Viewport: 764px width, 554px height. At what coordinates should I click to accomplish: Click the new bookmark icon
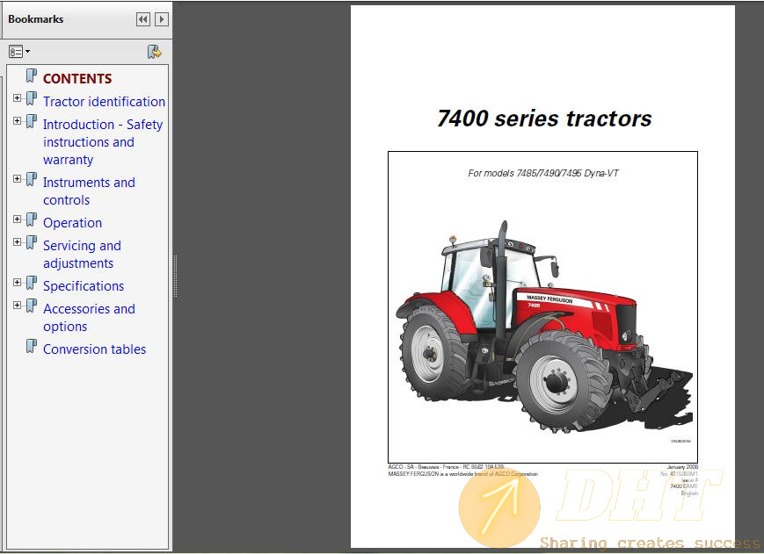point(155,52)
